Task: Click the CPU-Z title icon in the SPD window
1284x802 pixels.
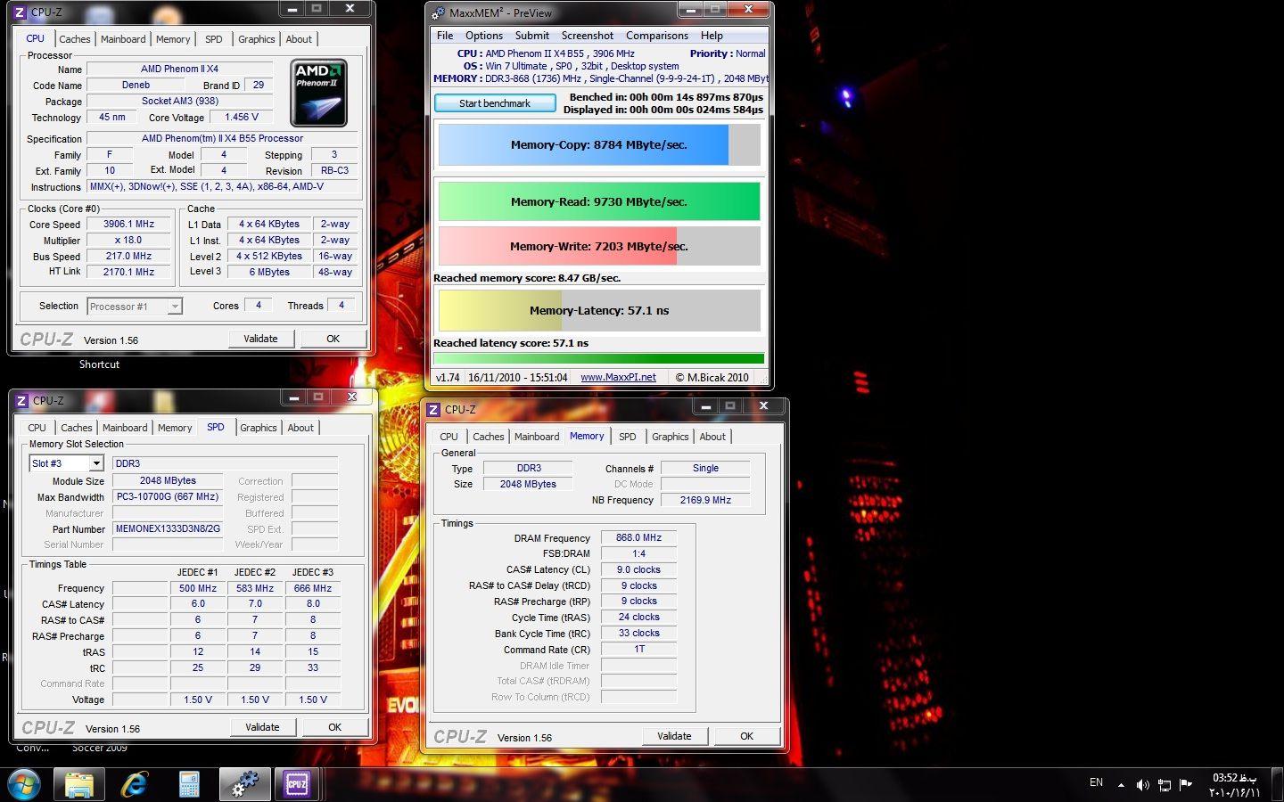Action: [x=21, y=401]
